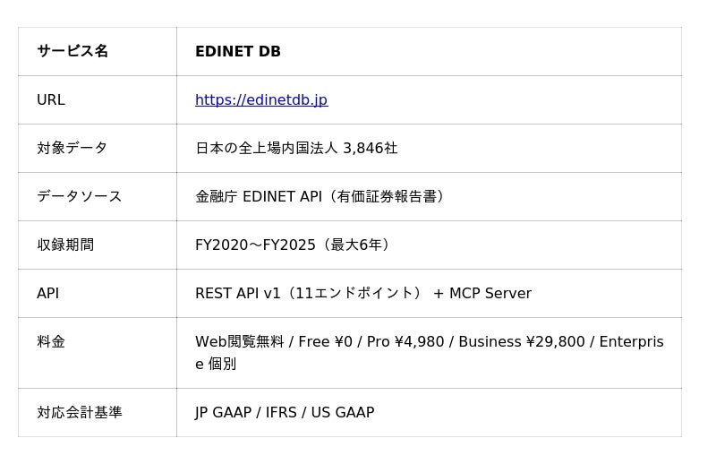Screen dimensions: 716x464
Task: Click the API row label
Action: (x=48, y=294)
